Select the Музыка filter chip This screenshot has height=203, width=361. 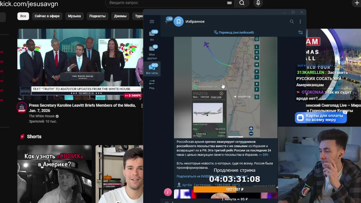tap(74, 16)
